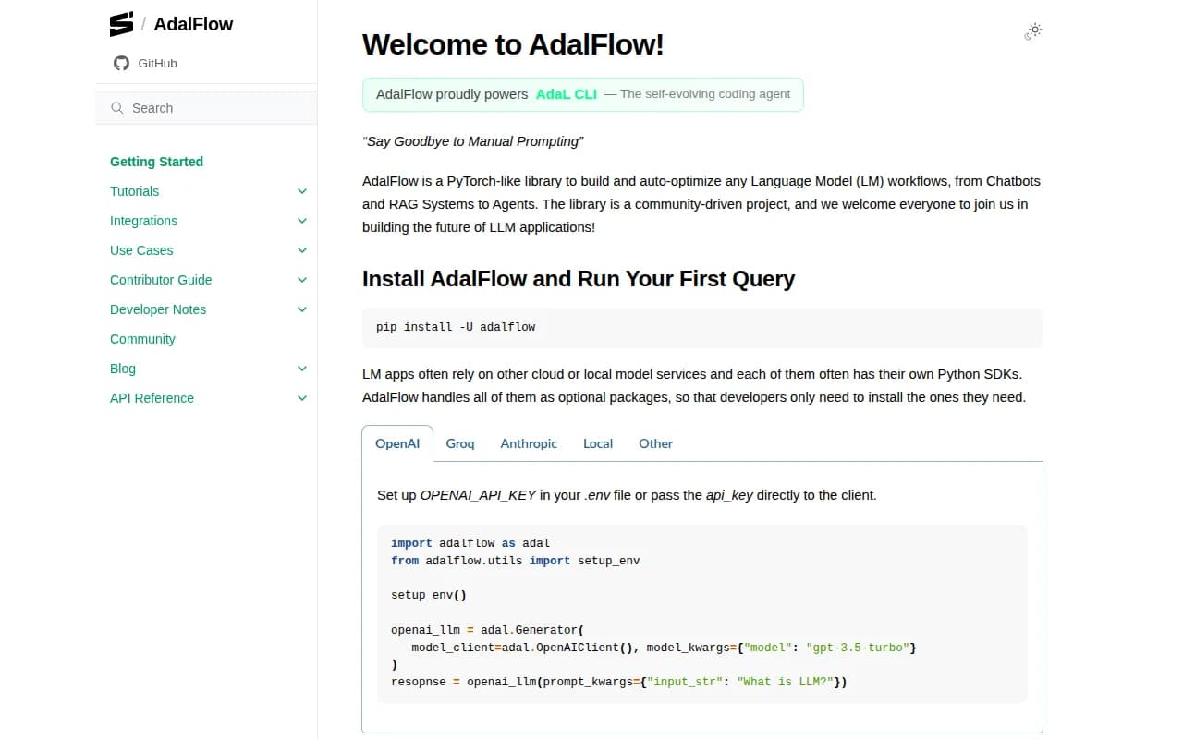This screenshot has height=739, width=1183.
Task: Click the 'OPENAI_API_KEY' text
Action: (478, 495)
